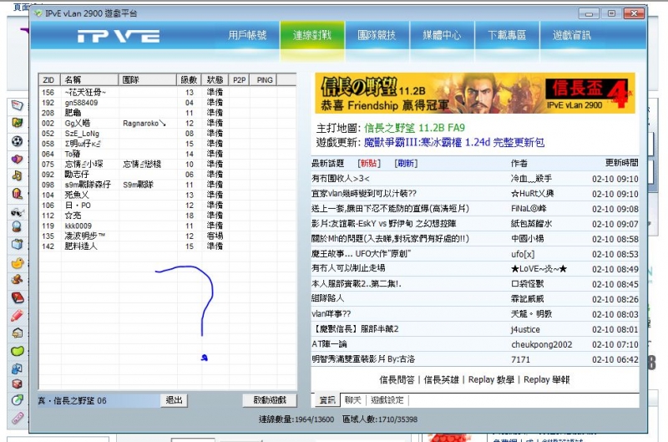Select player ~花天狂骨~ row
The height and width of the screenshot is (442, 668).
[168, 92]
